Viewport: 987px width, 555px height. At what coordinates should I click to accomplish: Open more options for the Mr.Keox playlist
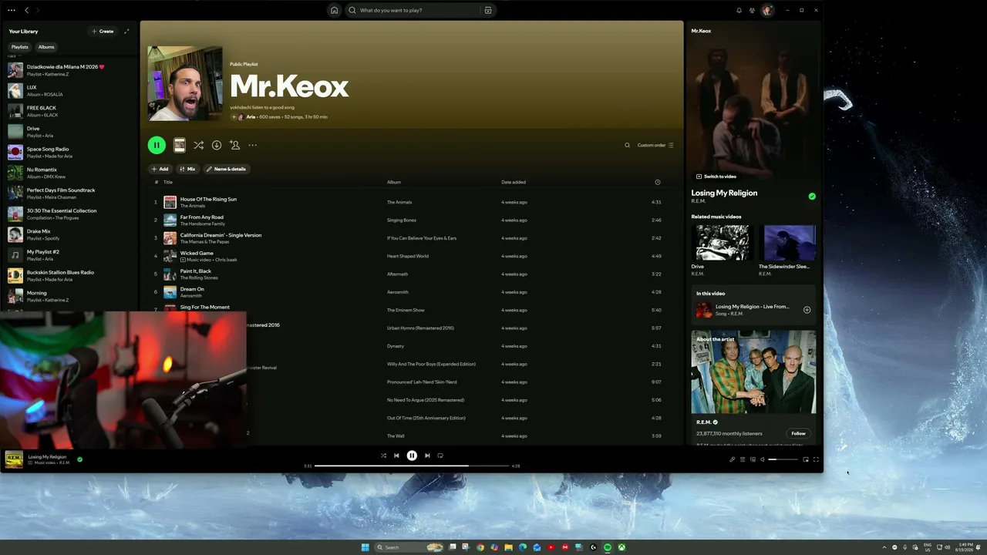252,145
